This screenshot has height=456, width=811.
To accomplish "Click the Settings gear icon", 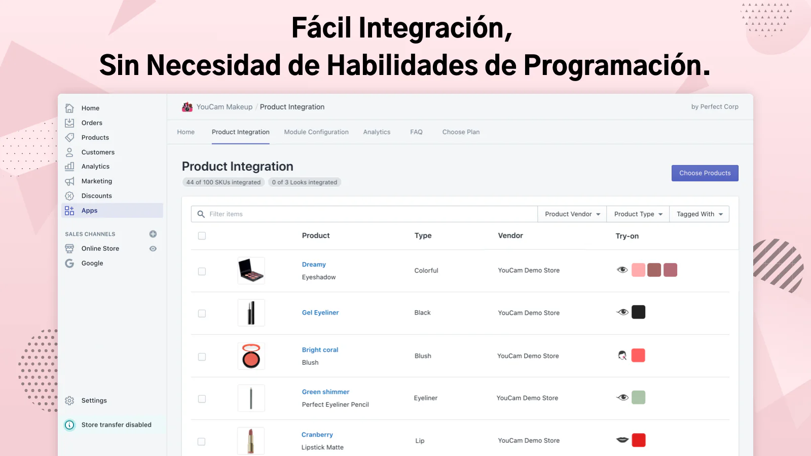I will [69, 400].
